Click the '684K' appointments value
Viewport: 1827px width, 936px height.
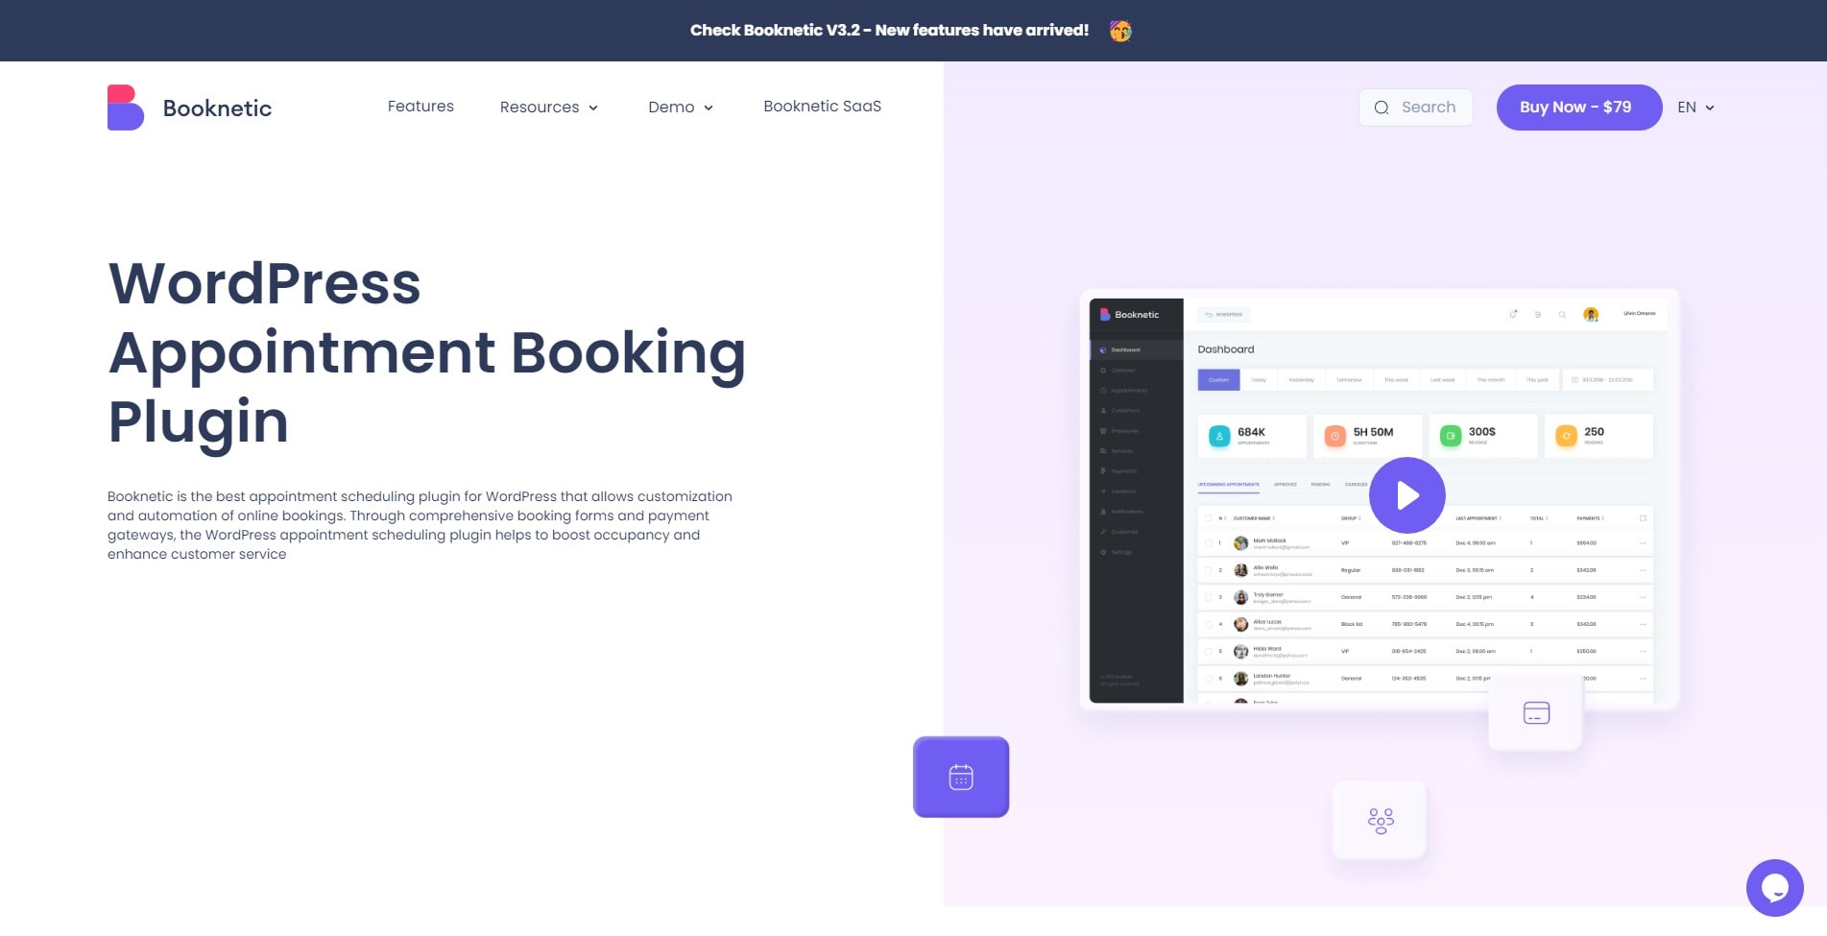click(1251, 432)
